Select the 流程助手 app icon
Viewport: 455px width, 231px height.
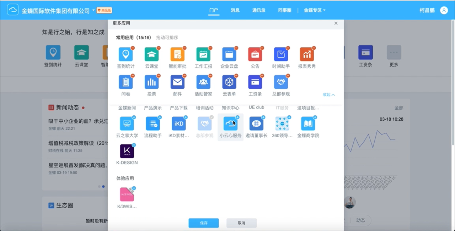tap(153, 123)
